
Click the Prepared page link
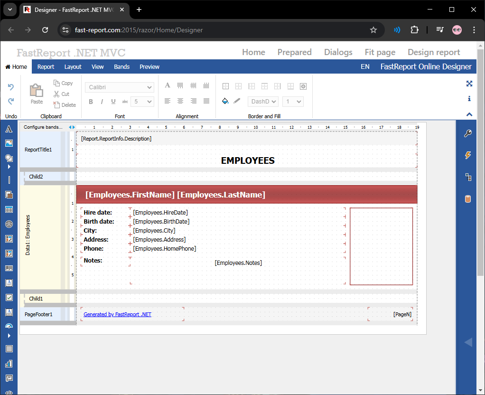pyautogui.click(x=294, y=52)
